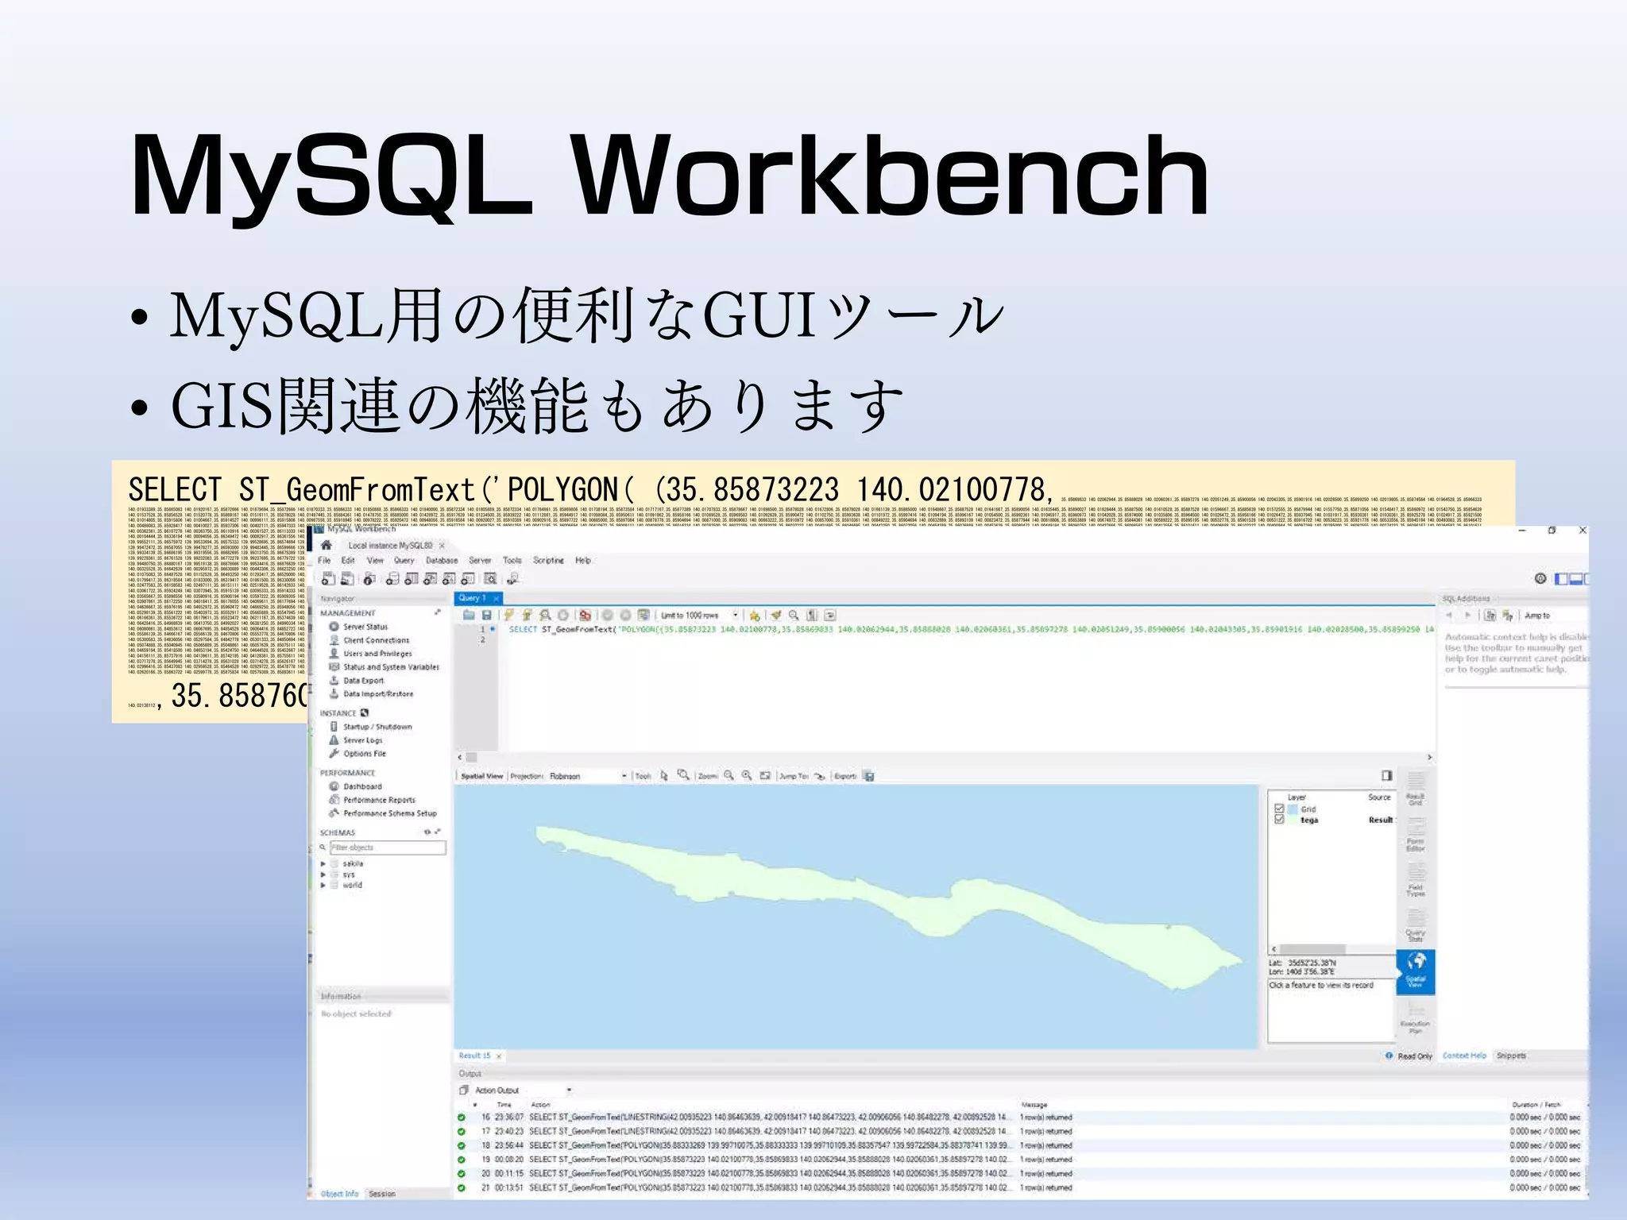Execute statement under cursor icon
This screenshot has height=1220, width=1627.
[x=527, y=615]
